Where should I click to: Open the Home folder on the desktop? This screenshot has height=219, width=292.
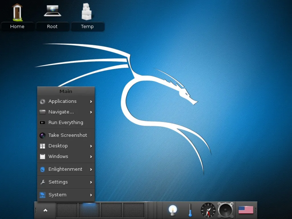coord(17,11)
